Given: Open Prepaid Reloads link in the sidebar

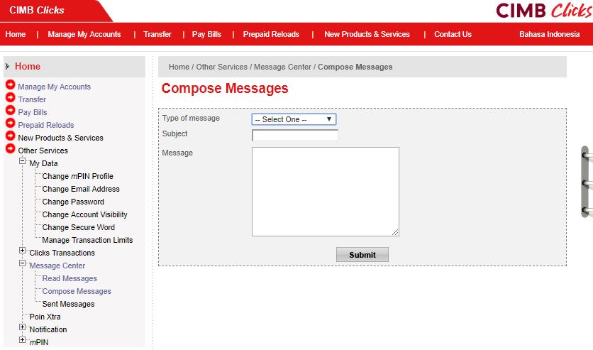Looking at the screenshot, I should point(46,125).
